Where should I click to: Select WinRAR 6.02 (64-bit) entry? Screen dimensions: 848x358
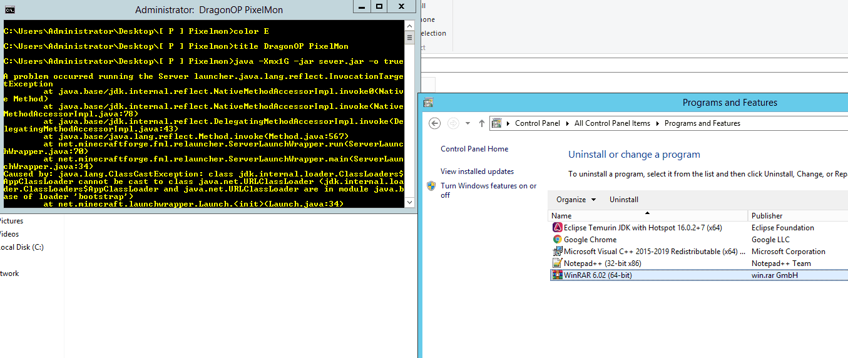[x=598, y=275]
